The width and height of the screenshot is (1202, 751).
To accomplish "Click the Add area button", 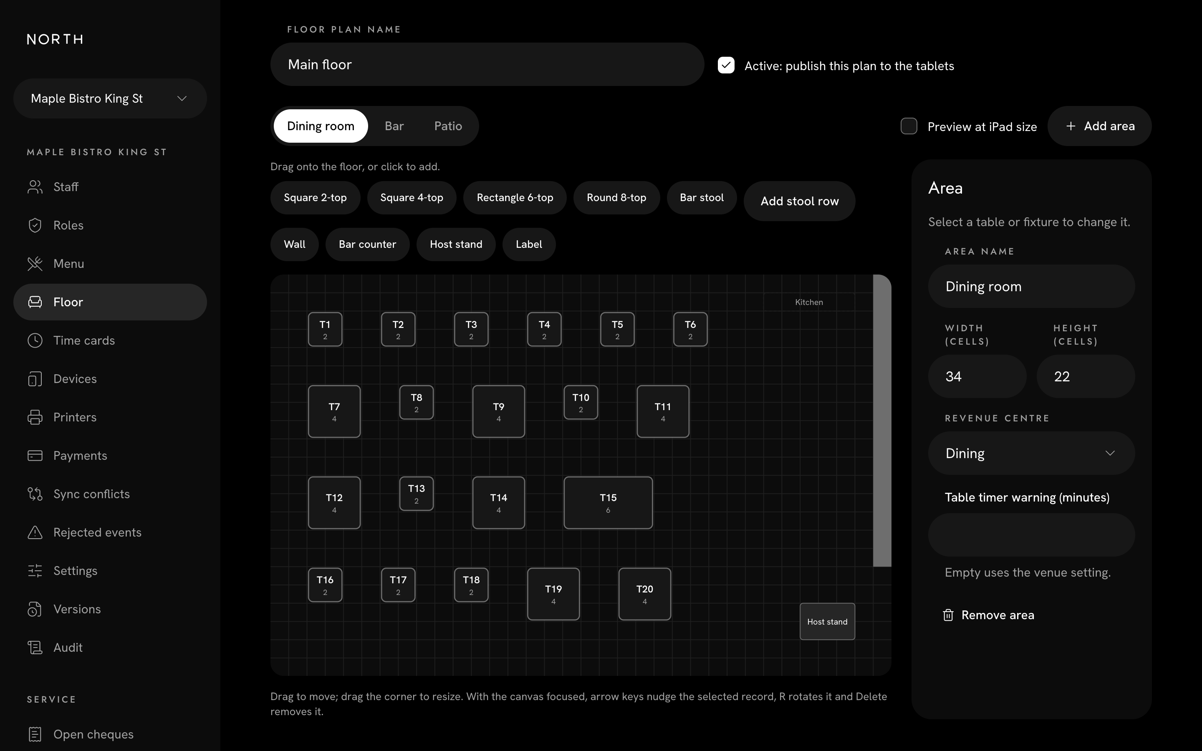I will click(1100, 126).
